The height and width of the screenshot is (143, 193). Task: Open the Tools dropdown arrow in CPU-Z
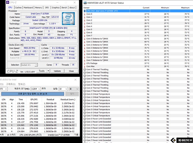coord(48,71)
